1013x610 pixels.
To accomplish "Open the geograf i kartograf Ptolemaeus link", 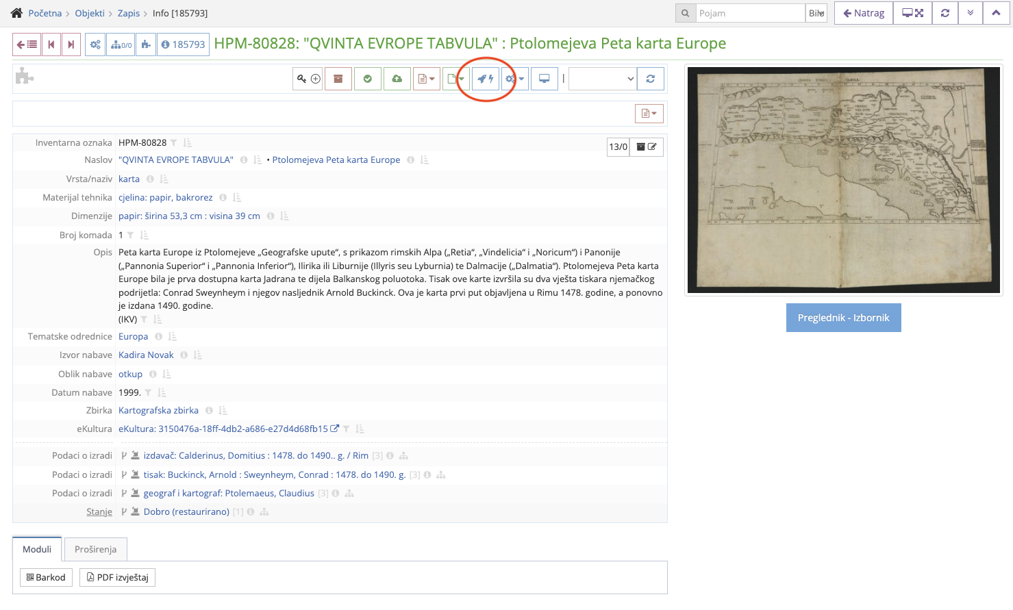I will 229,493.
